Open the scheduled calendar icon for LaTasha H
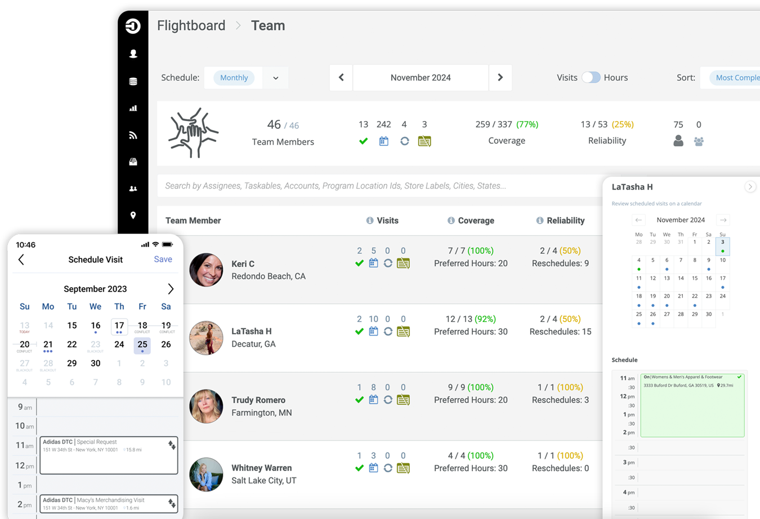 373,331
